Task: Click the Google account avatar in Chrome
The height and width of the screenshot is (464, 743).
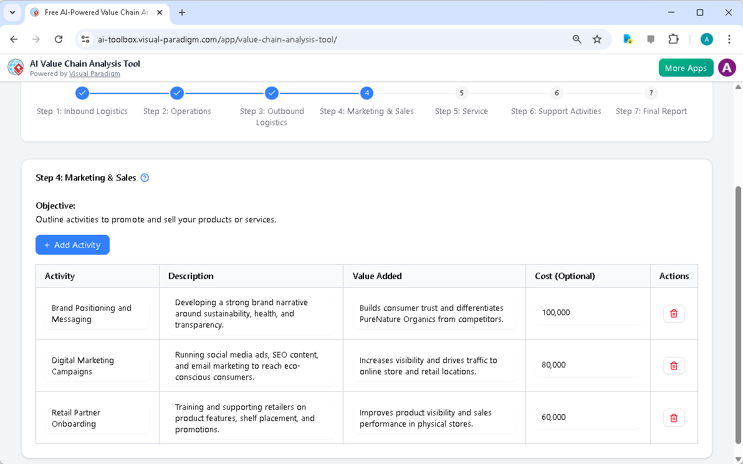Action: [x=706, y=39]
